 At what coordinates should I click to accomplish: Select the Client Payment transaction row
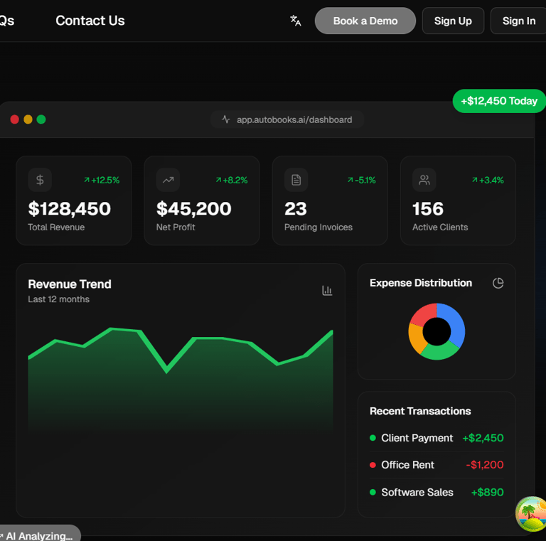point(437,438)
